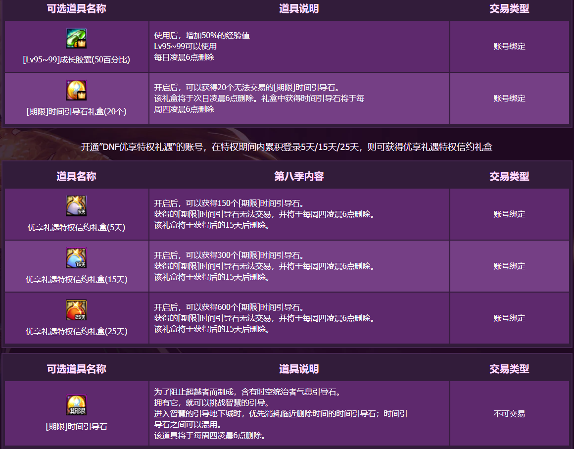Click the [期限]时间引导石 item name
The image size is (574, 449).
77,427
